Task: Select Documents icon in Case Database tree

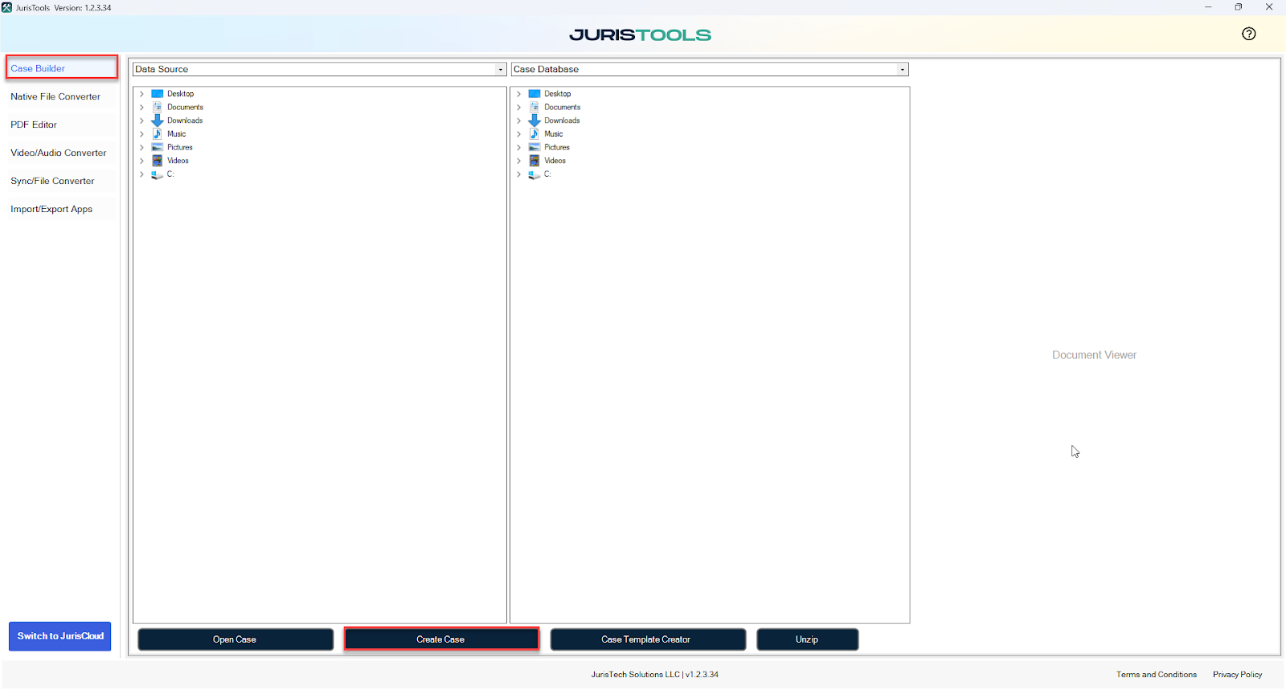Action: [534, 107]
